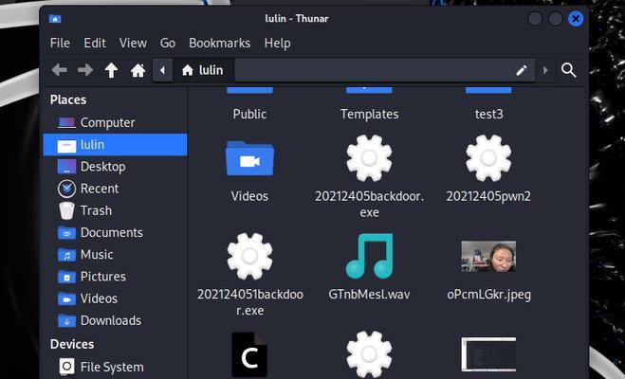Open Pictures in Places sidebar
Screen dimensions: 625x379
point(115,277)
